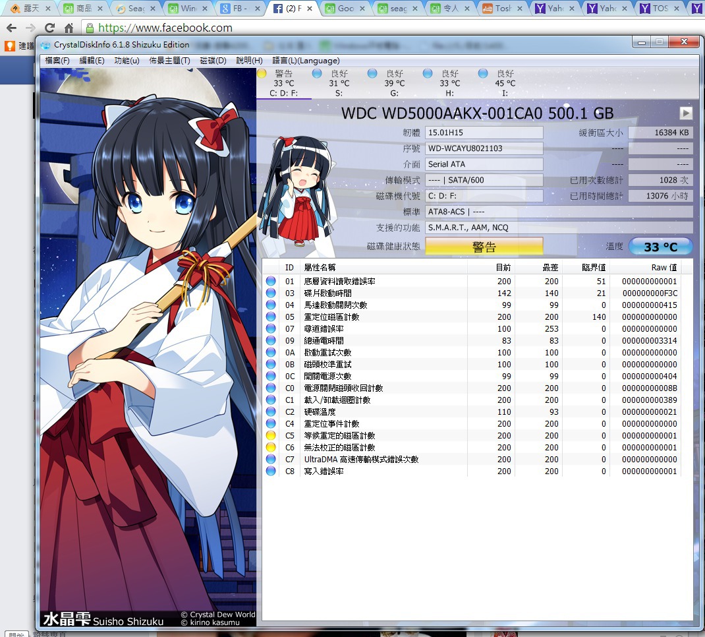The width and height of the screenshot is (705, 637).
Task: Switch to the 露天 browser tab
Action: point(30,8)
